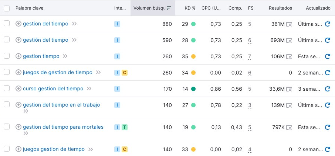
Task: Open keyword link 'gestión del tiempo'
Action: point(45,40)
